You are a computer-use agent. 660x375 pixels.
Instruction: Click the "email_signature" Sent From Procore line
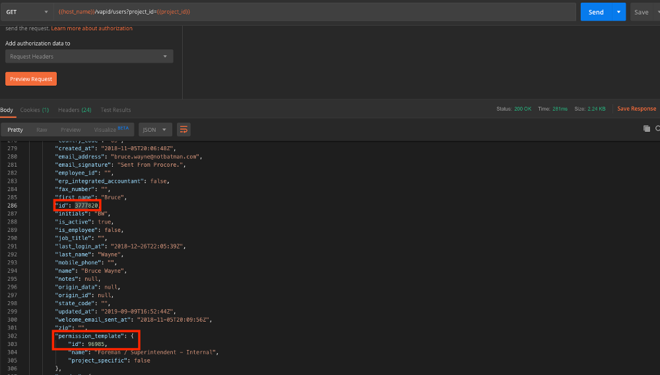click(120, 165)
